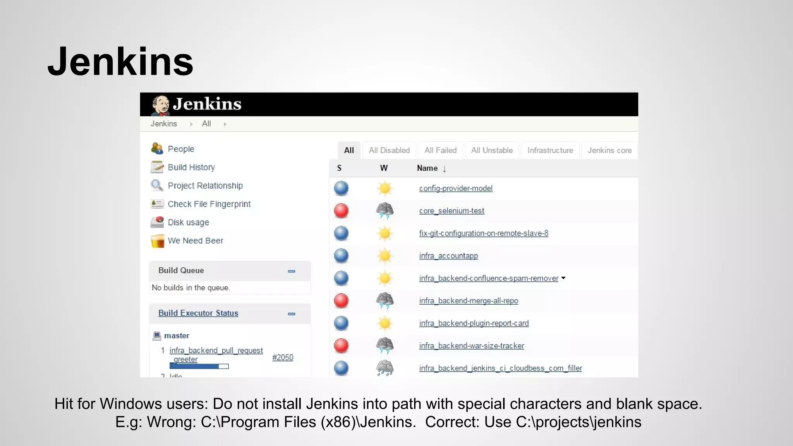793x446 pixels.
Task: Click sunny weather icon for config-provider-model
Action: click(384, 189)
